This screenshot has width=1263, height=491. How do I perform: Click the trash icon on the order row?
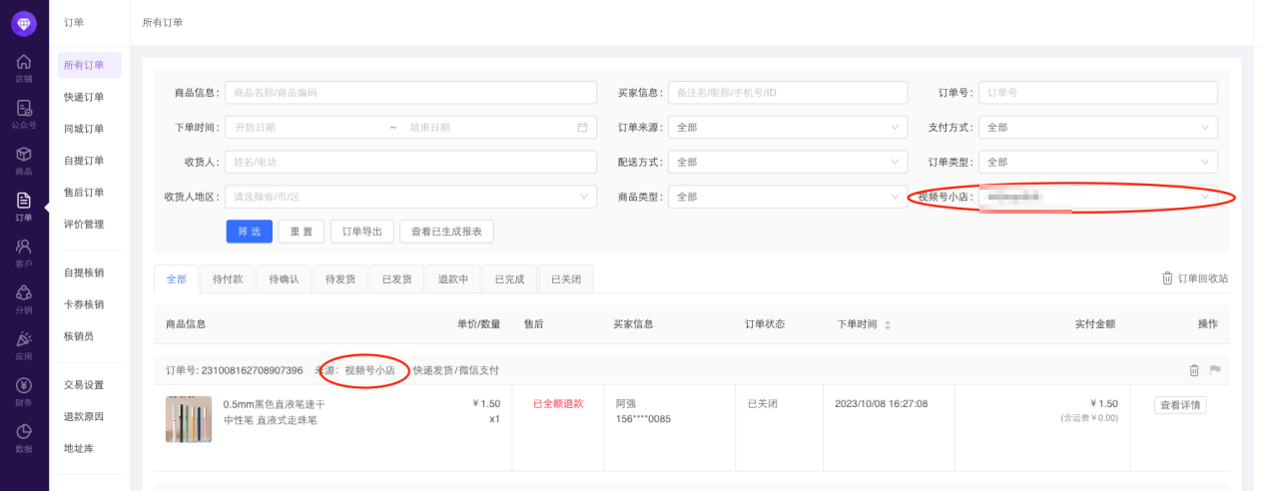click(x=1194, y=370)
